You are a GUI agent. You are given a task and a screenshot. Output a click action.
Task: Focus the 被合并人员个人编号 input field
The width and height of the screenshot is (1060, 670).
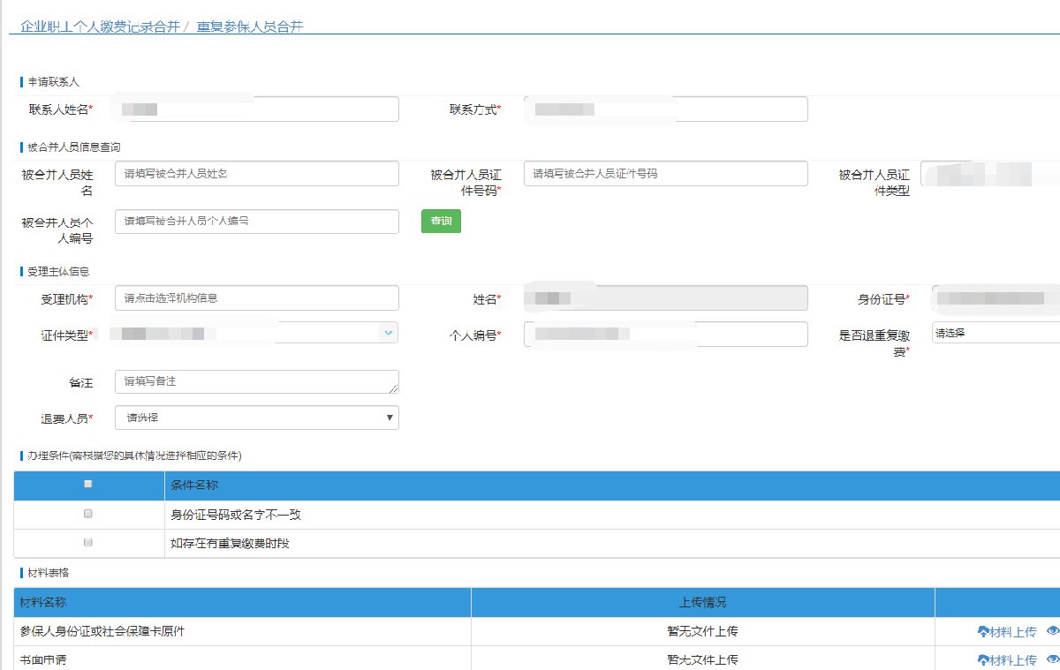point(256,222)
